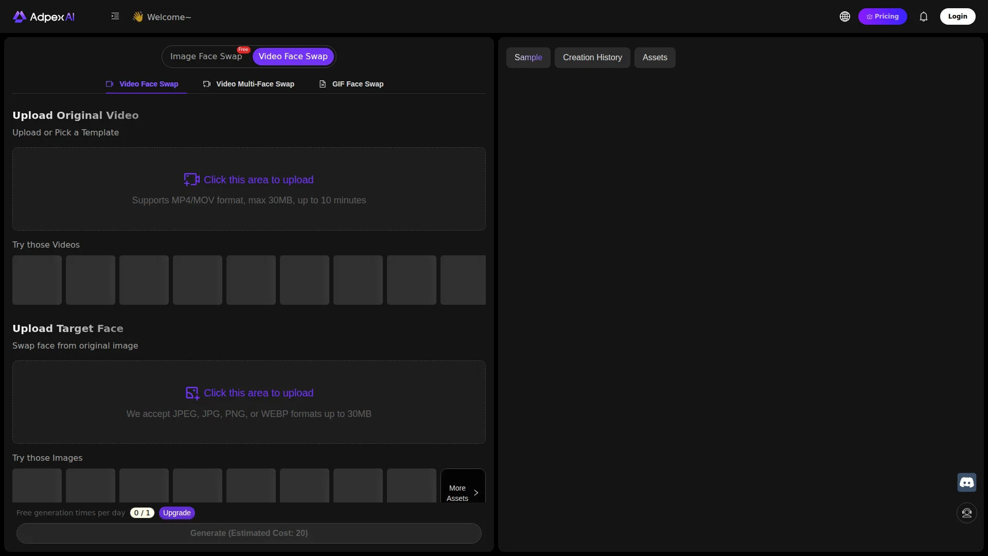Click the AdpexAI logo
The image size is (988, 556).
tap(43, 16)
